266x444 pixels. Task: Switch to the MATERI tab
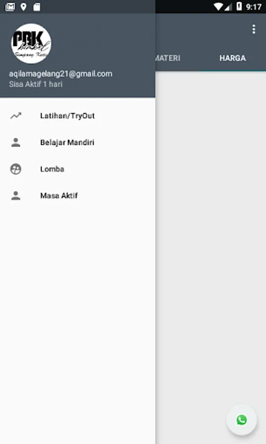click(x=168, y=58)
